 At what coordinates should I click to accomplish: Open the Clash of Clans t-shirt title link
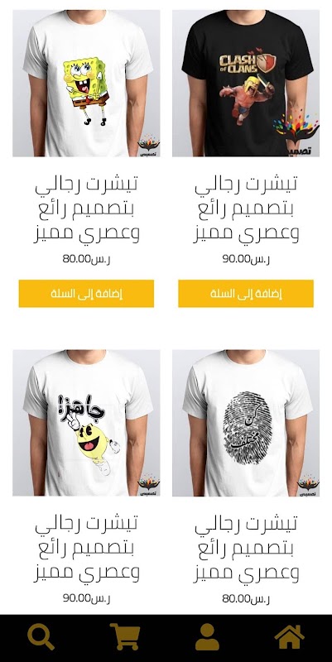pos(246,209)
